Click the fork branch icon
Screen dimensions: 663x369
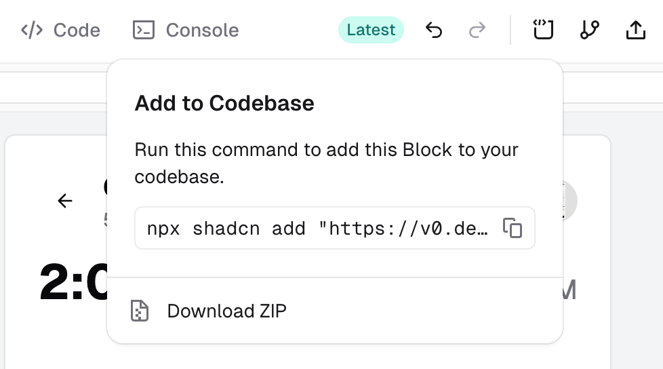(x=590, y=31)
